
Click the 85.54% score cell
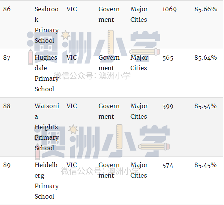point(206,106)
